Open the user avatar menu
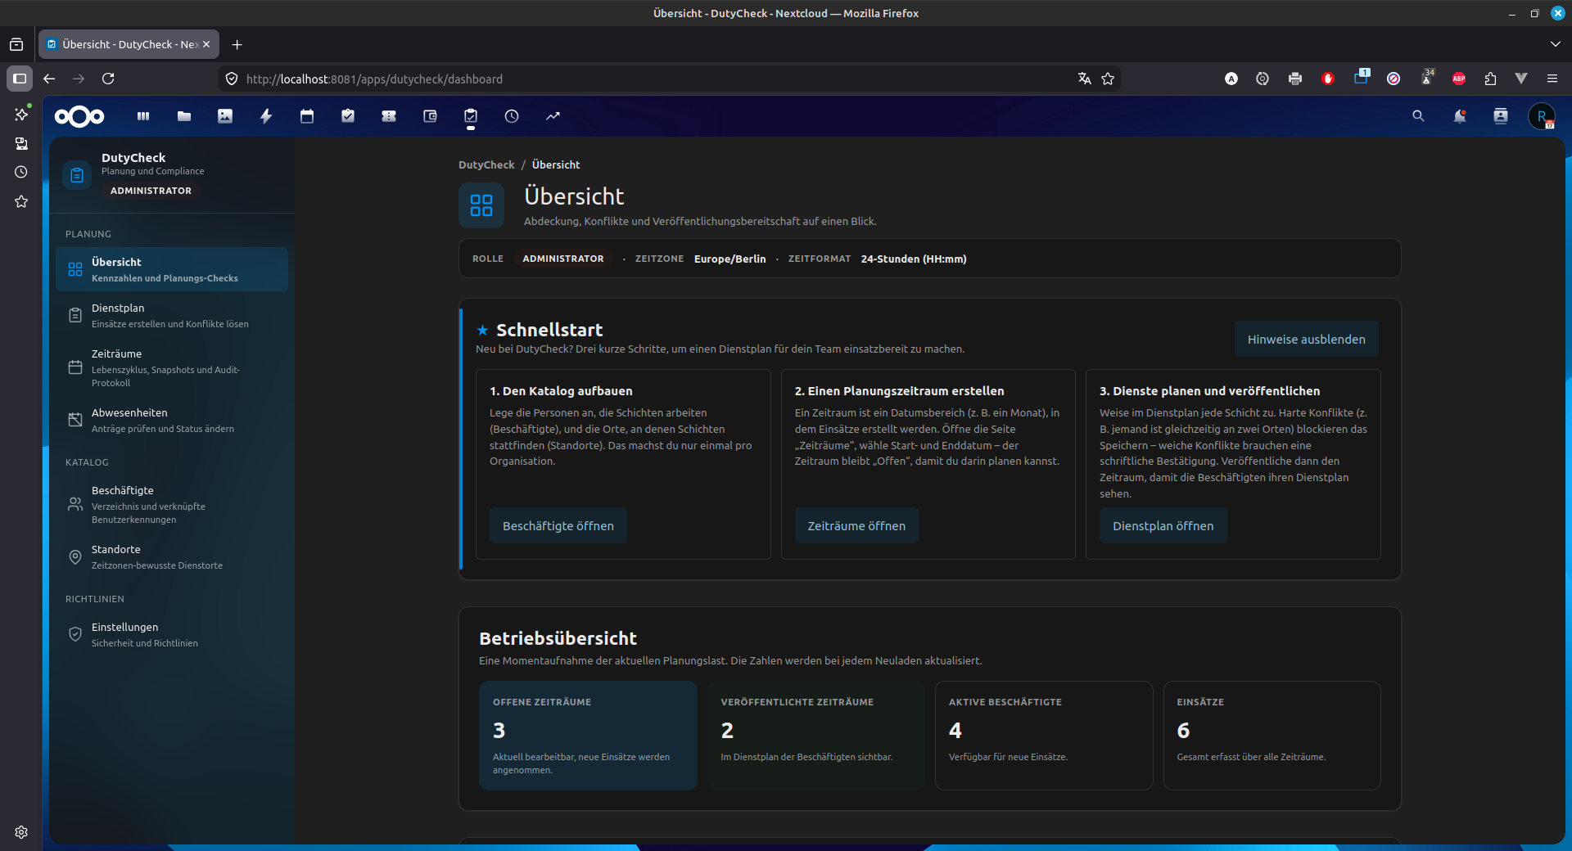 1542,116
